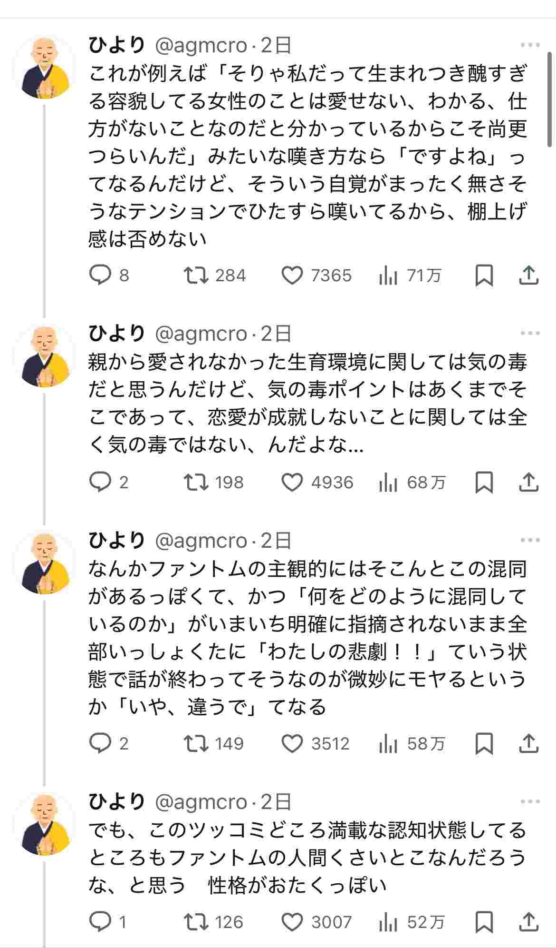Open more options for the third tweet

530,540
